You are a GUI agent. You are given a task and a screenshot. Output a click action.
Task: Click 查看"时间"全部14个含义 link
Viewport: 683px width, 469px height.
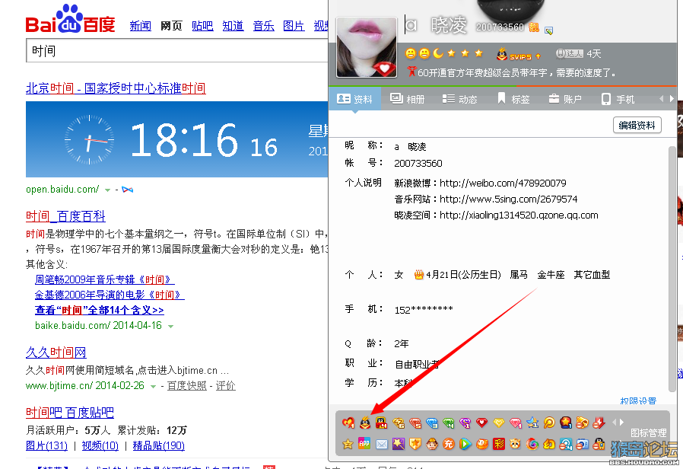(100, 311)
